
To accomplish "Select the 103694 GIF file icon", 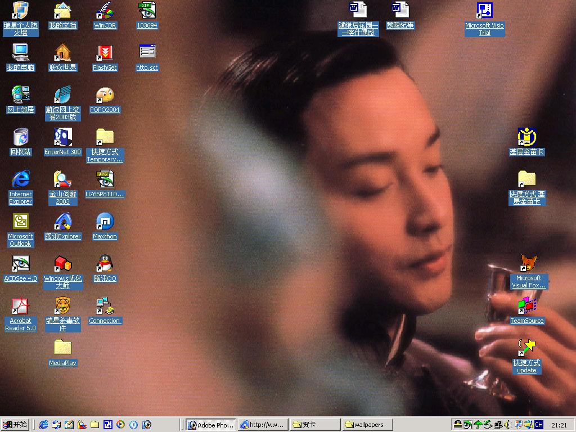I will click(147, 15).
